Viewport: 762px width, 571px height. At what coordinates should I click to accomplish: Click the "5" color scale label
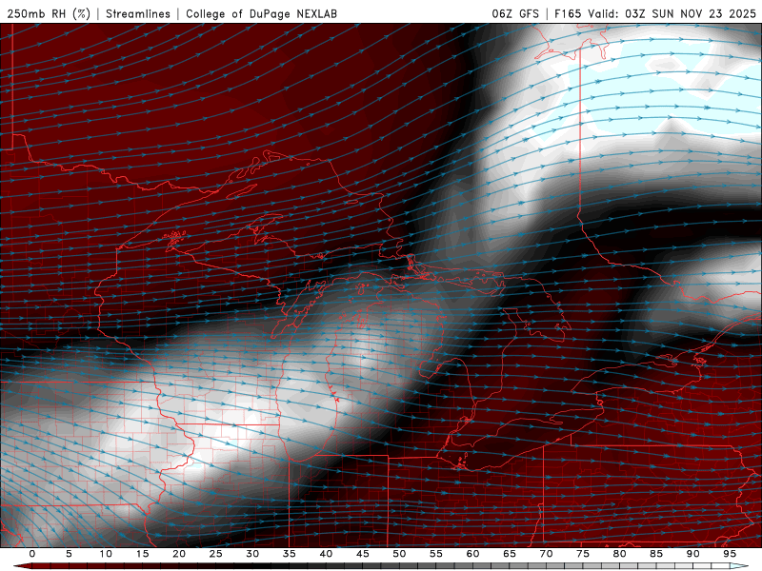click(x=69, y=554)
